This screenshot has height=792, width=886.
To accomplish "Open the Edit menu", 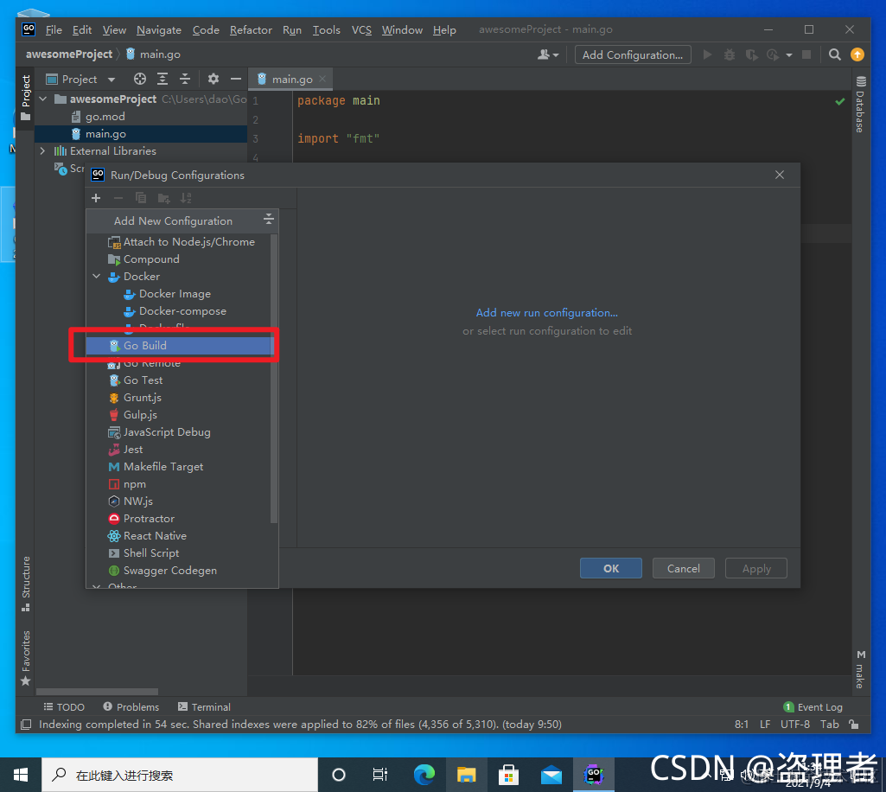I will (82, 30).
